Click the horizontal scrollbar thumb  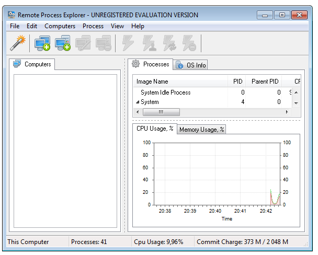pos(161,112)
